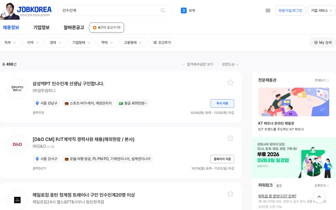Click the trending keyword 회계
The image size is (336, 210).
(192, 11)
